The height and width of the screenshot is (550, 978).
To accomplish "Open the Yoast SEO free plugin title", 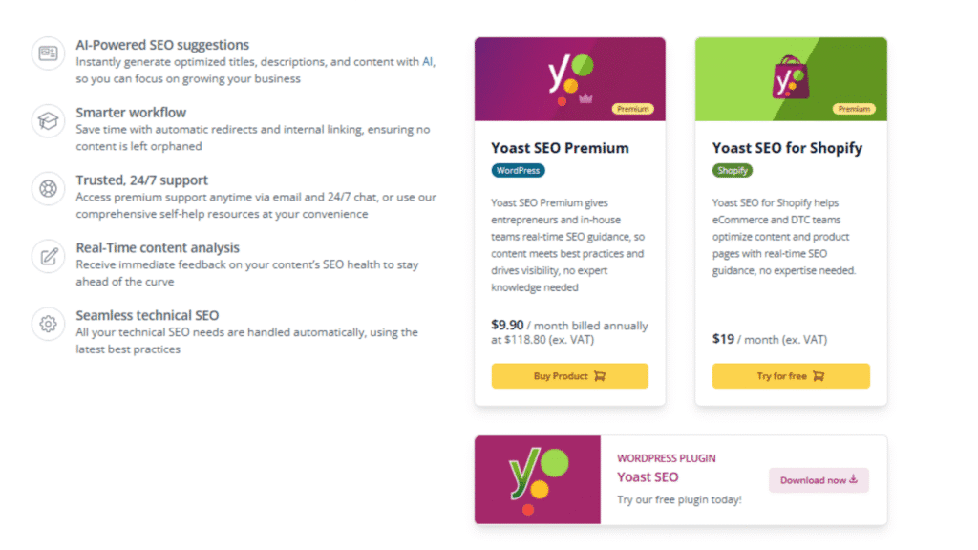I will click(648, 477).
